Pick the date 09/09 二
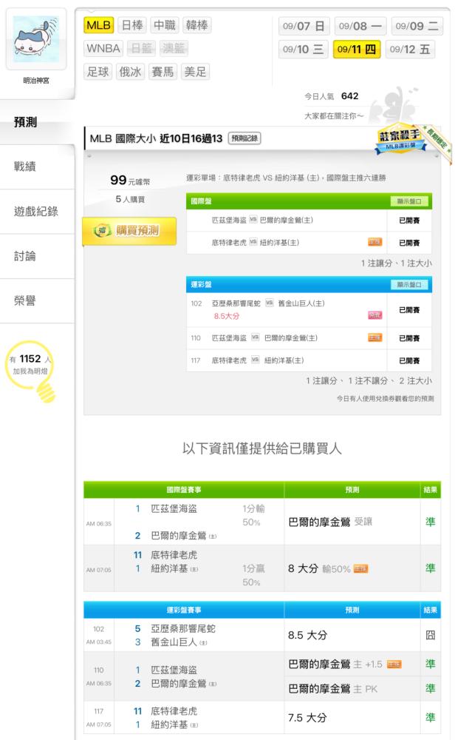This screenshot has height=740, width=455. [x=417, y=26]
